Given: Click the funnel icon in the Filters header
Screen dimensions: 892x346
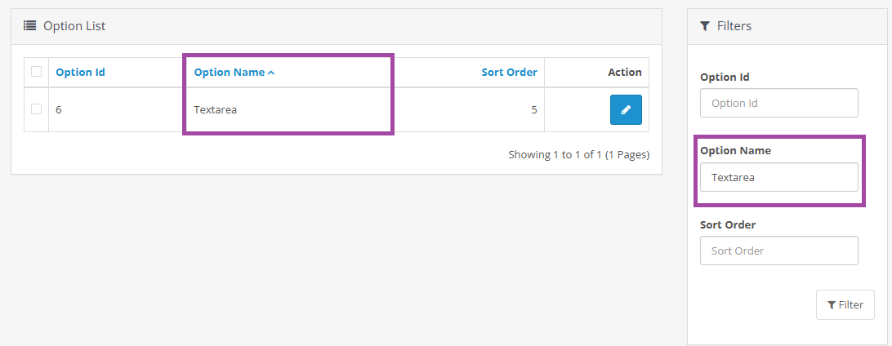Looking at the screenshot, I should (x=705, y=26).
